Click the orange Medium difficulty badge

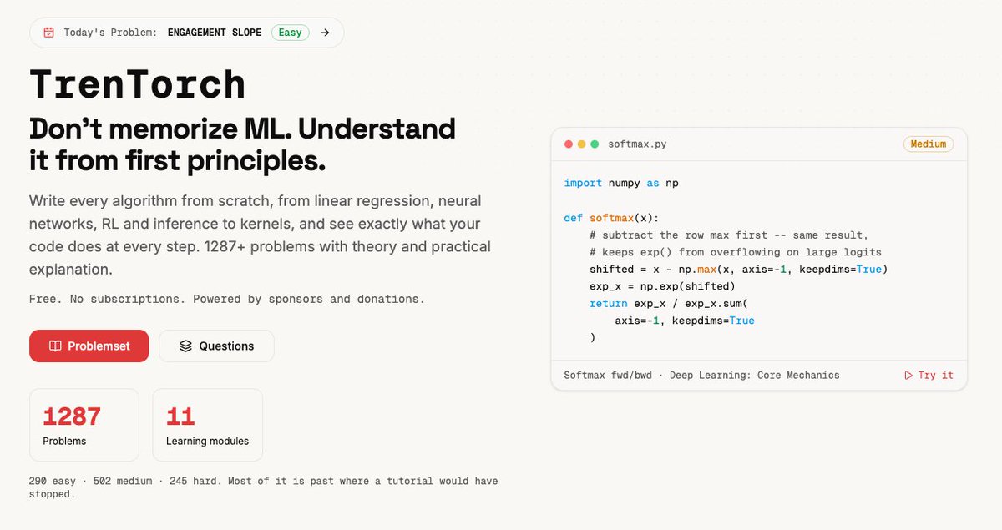[x=929, y=144]
